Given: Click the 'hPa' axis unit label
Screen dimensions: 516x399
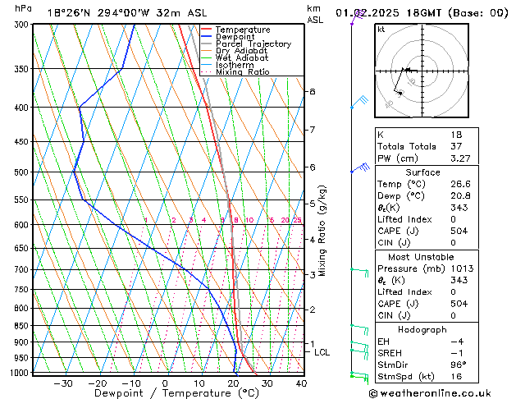Looking at the screenshot, I should tap(23, 9).
